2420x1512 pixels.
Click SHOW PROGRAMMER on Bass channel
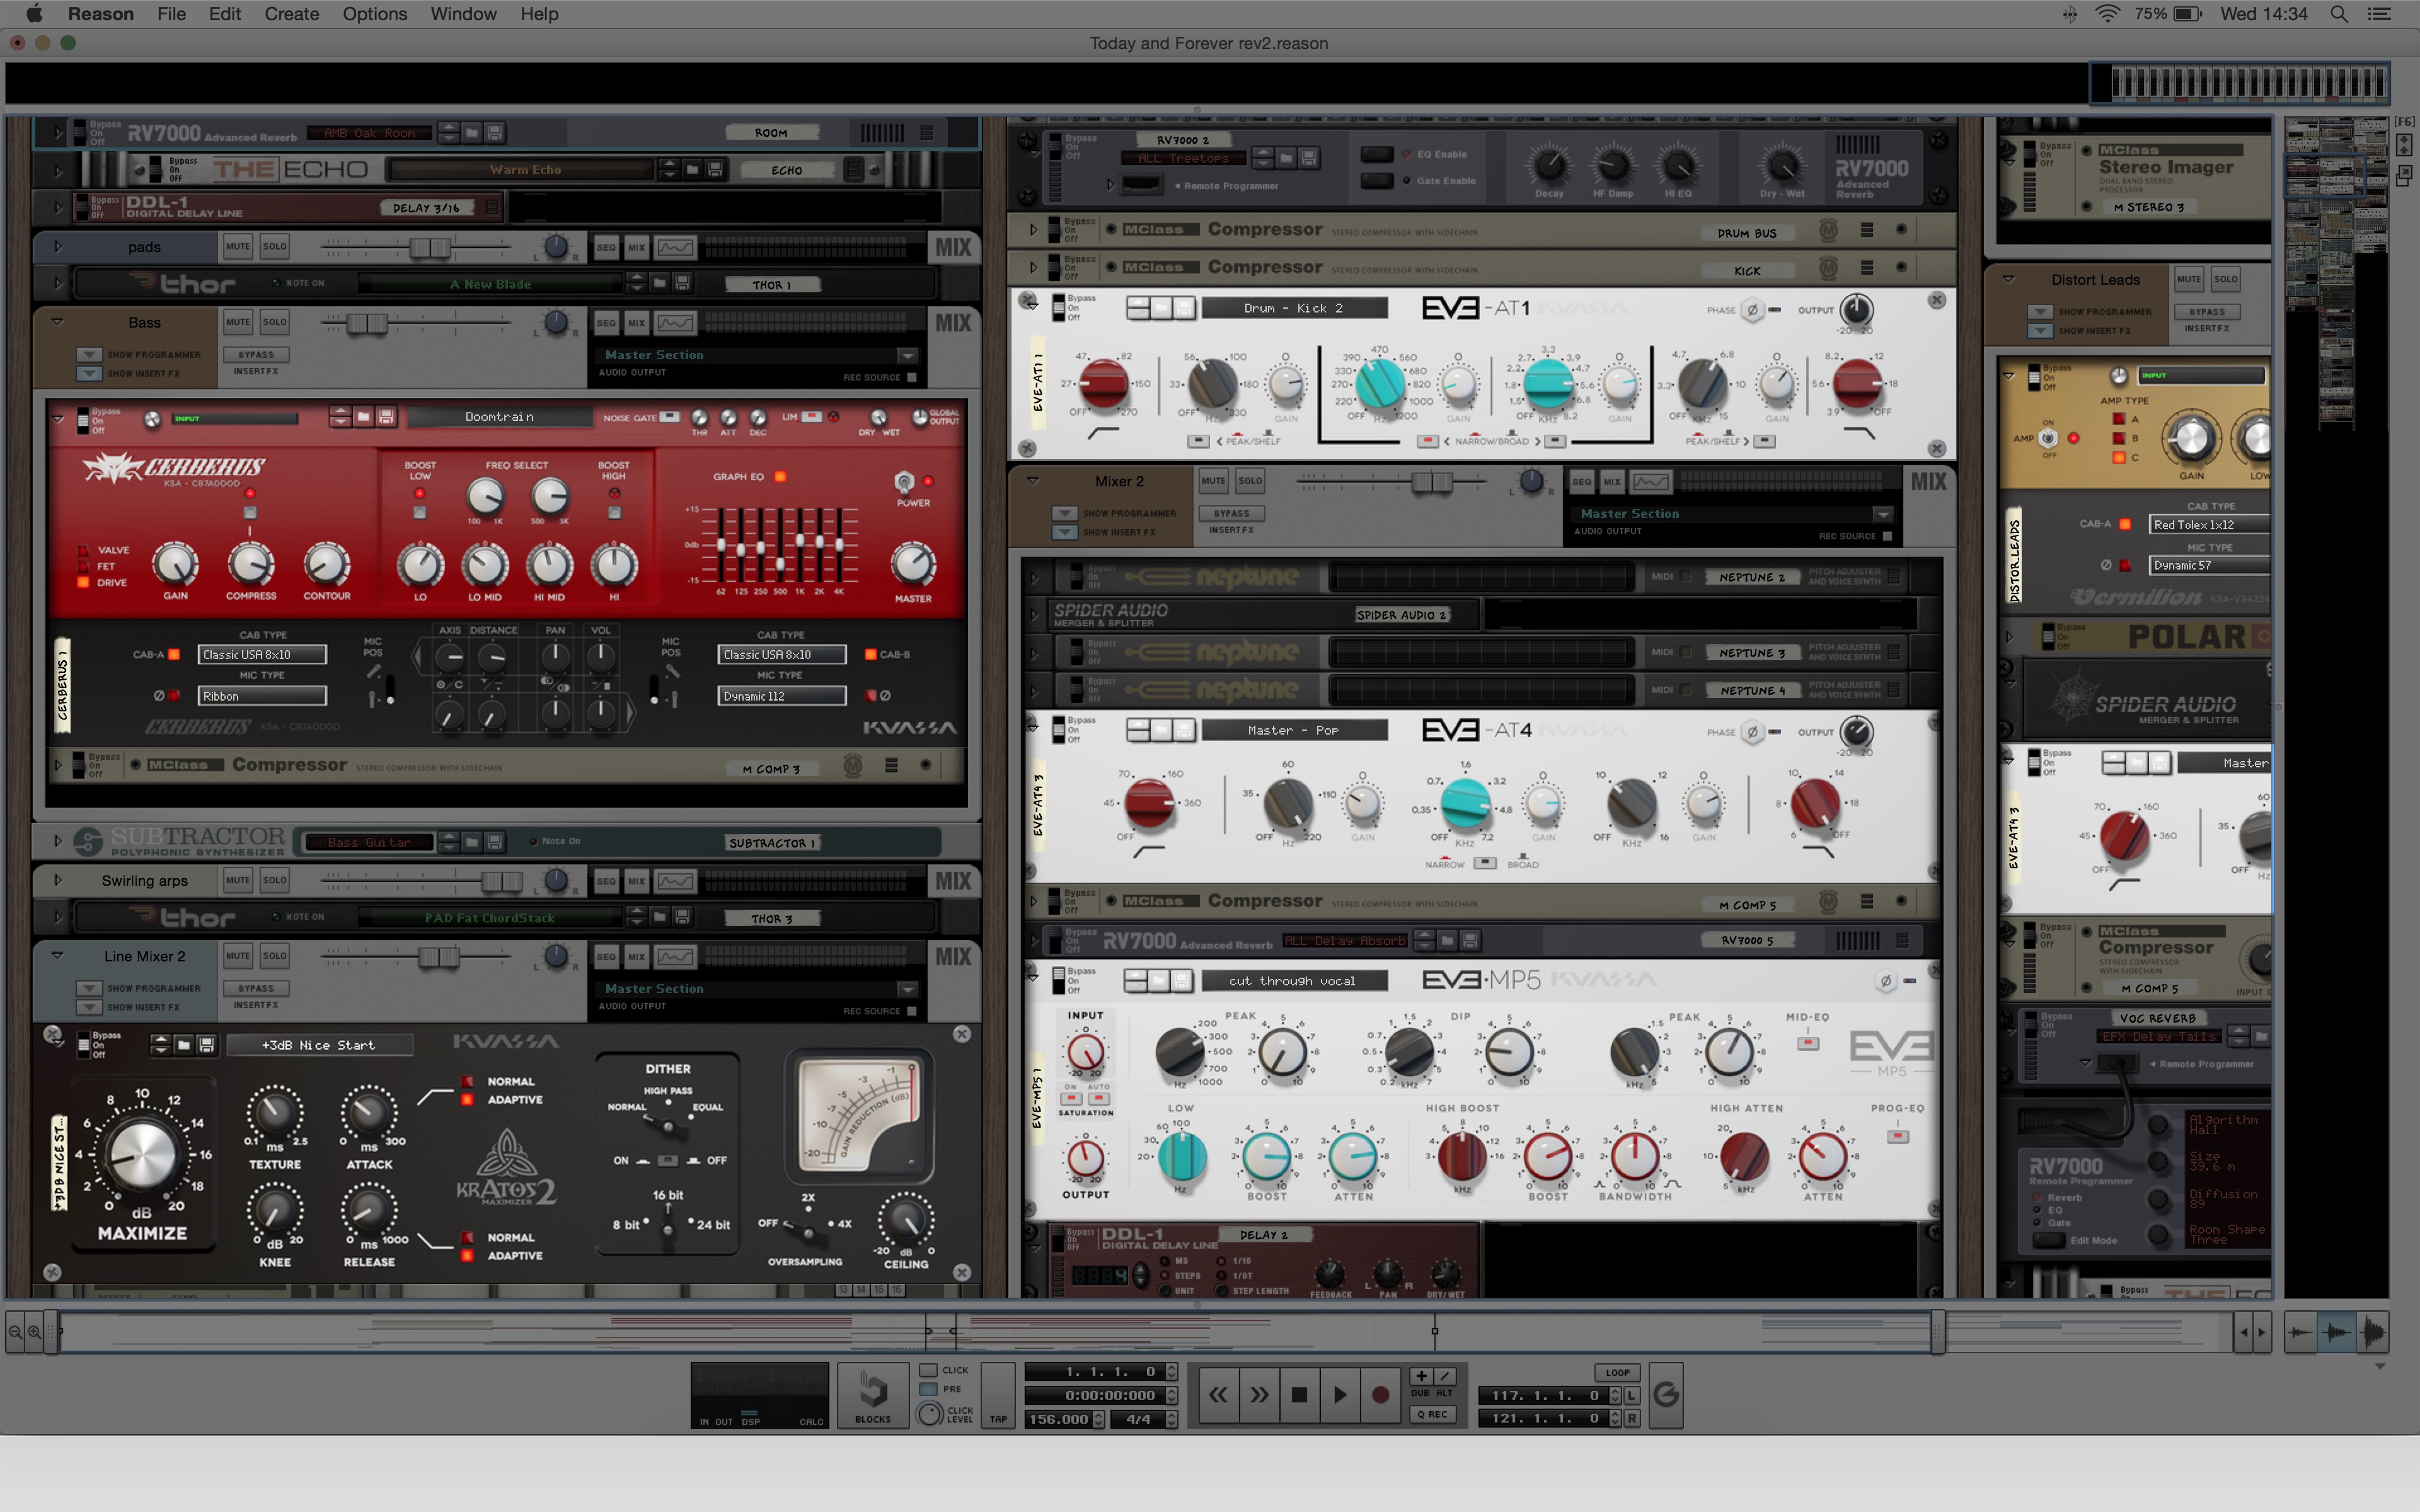[x=89, y=355]
